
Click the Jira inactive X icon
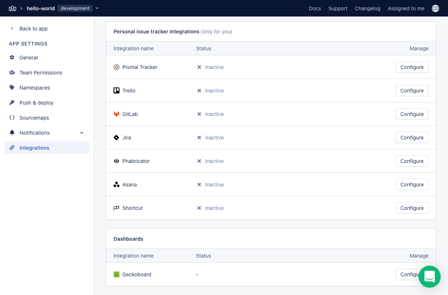pyautogui.click(x=199, y=138)
